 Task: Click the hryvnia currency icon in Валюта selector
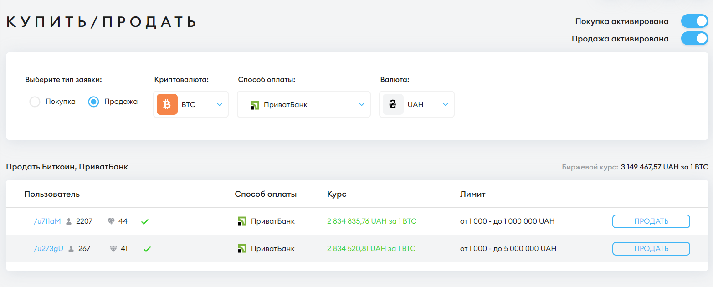[x=392, y=104]
